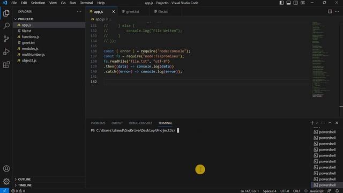Open functions.js in the Explorer tree
This screenshot has width=343, height=193.
coord(49,37)
